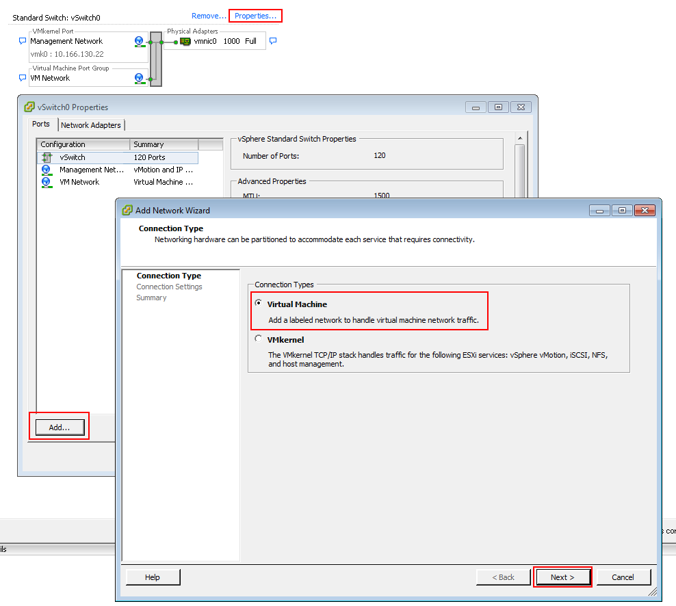Image resolution: width=676 pixels, height=606 pixels.
Task: Click the VM Network port group label
Action: [50, 78]
